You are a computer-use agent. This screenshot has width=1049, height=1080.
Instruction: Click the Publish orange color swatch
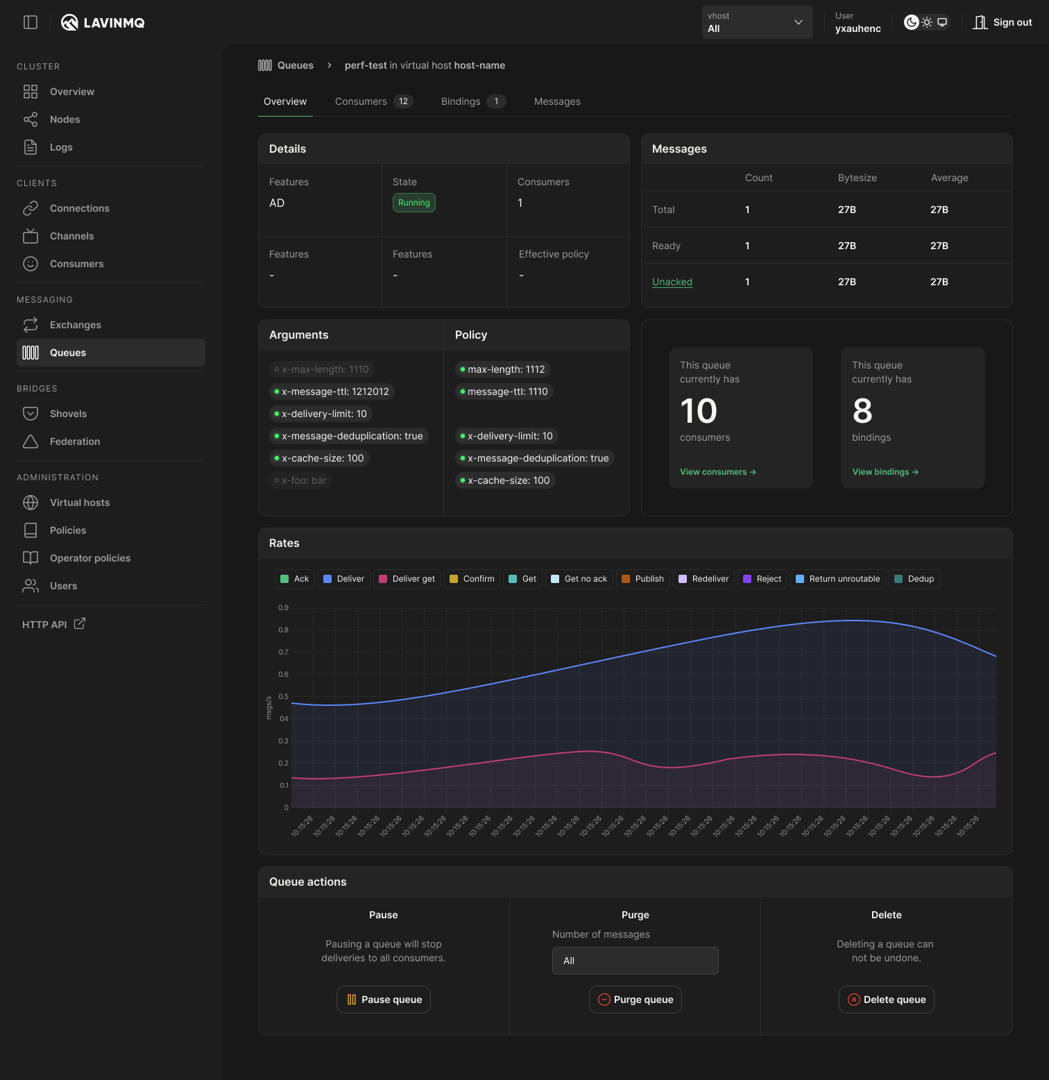(x=626, y=579)
